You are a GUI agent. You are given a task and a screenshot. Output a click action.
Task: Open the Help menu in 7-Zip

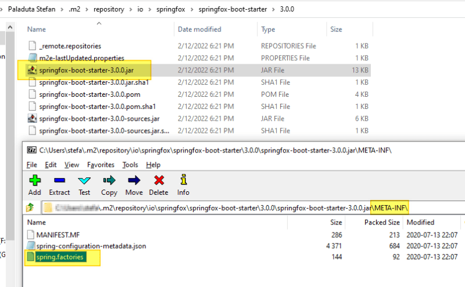[153, 165]
